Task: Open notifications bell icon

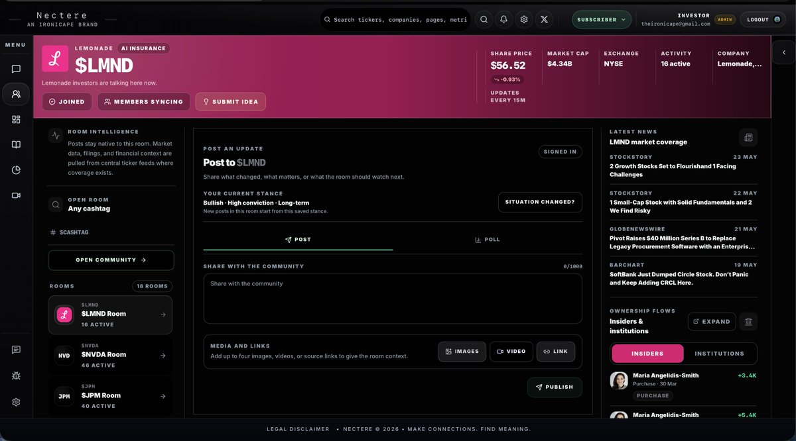Action: click(504, 19)
